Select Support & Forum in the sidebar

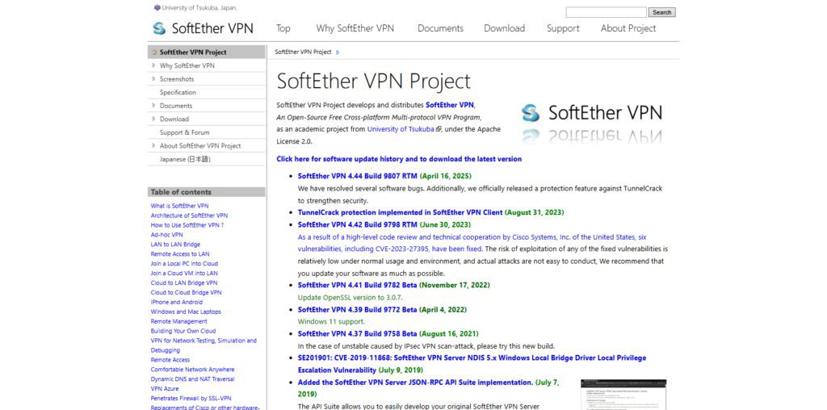(x=185, y=132)
